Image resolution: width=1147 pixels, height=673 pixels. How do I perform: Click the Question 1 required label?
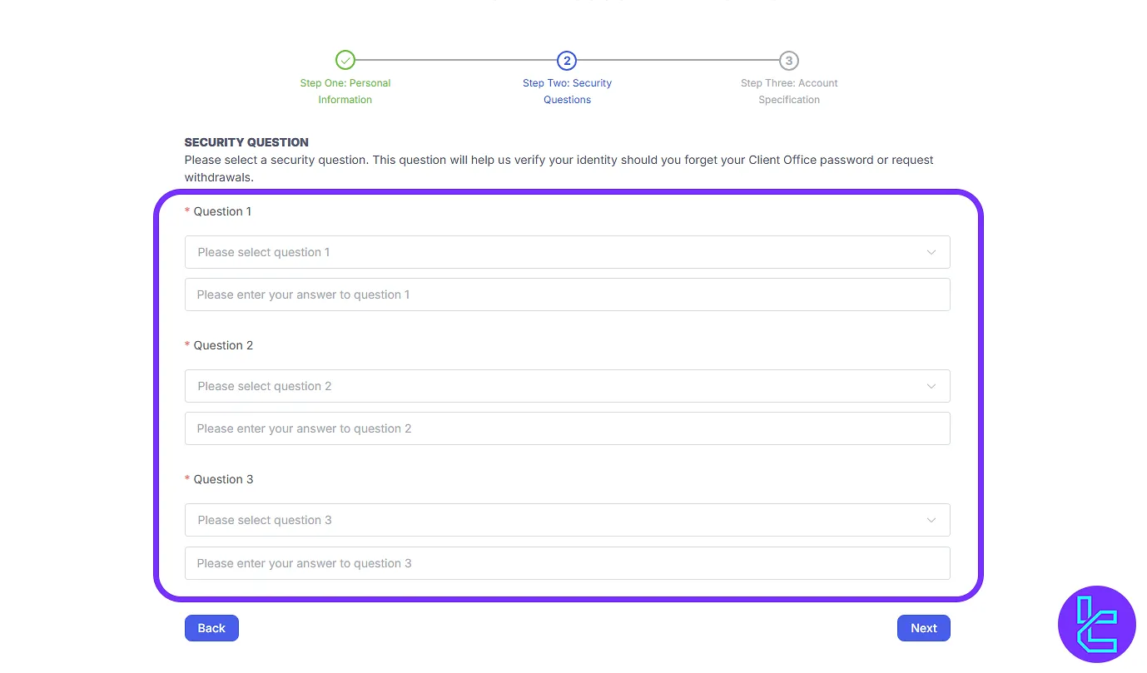221,211
